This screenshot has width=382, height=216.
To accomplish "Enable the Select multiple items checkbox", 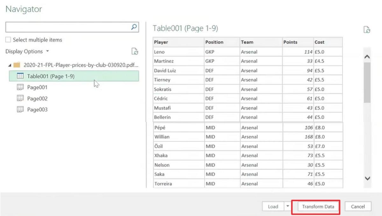I will (x=7, y=39).
